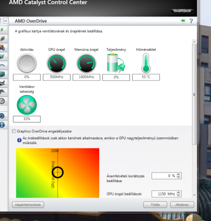Open help with the blue question mark
The width and height of the screenshot is (211, 221).
point(191,21)
